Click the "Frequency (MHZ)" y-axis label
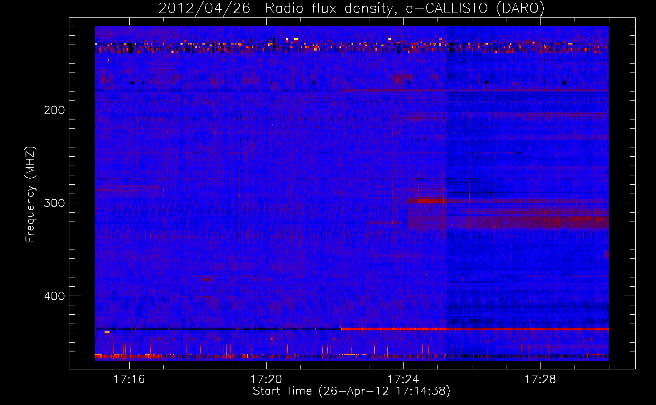The height and width of the screenshot is (405, 656). 30,194
